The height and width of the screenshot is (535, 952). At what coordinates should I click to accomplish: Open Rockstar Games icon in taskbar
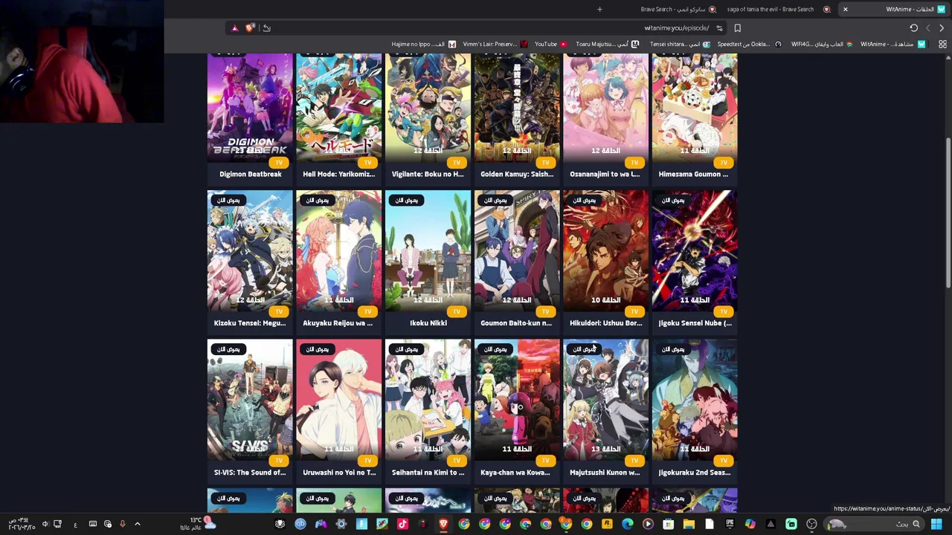(607, 524)
